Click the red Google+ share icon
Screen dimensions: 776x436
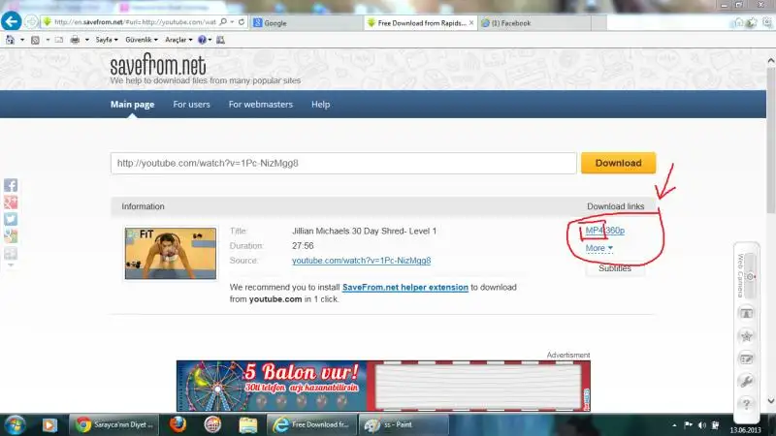(x=11, y=202)
